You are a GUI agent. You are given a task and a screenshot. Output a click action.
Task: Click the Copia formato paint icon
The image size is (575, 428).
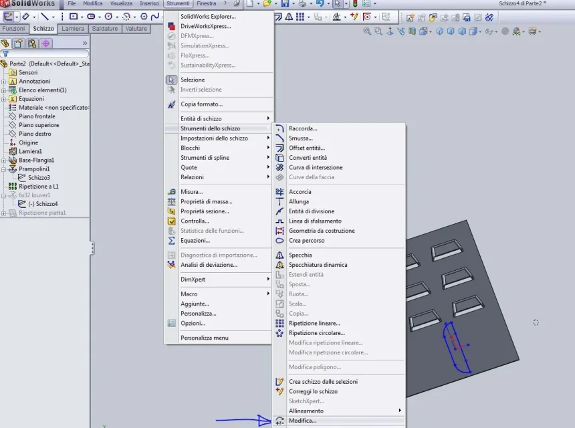click(x=171, y=104)
